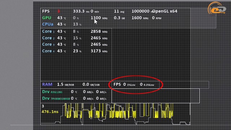Click the 11 avg FPS value
This screenshot has width=231, height=130.
[119, 11]
